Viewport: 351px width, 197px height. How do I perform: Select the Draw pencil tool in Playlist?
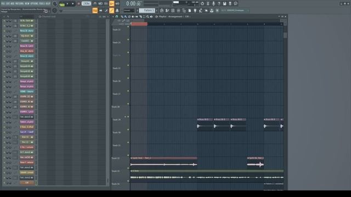point(122,16)
